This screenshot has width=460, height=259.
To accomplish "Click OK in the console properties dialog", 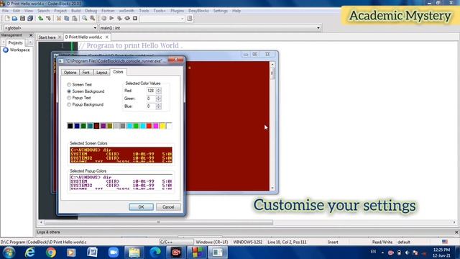I will [141, 207].
